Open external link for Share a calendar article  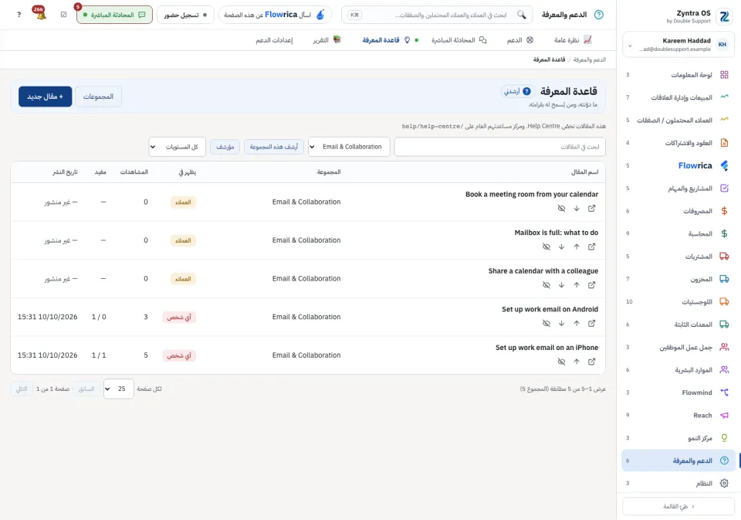tap(592, 285)
